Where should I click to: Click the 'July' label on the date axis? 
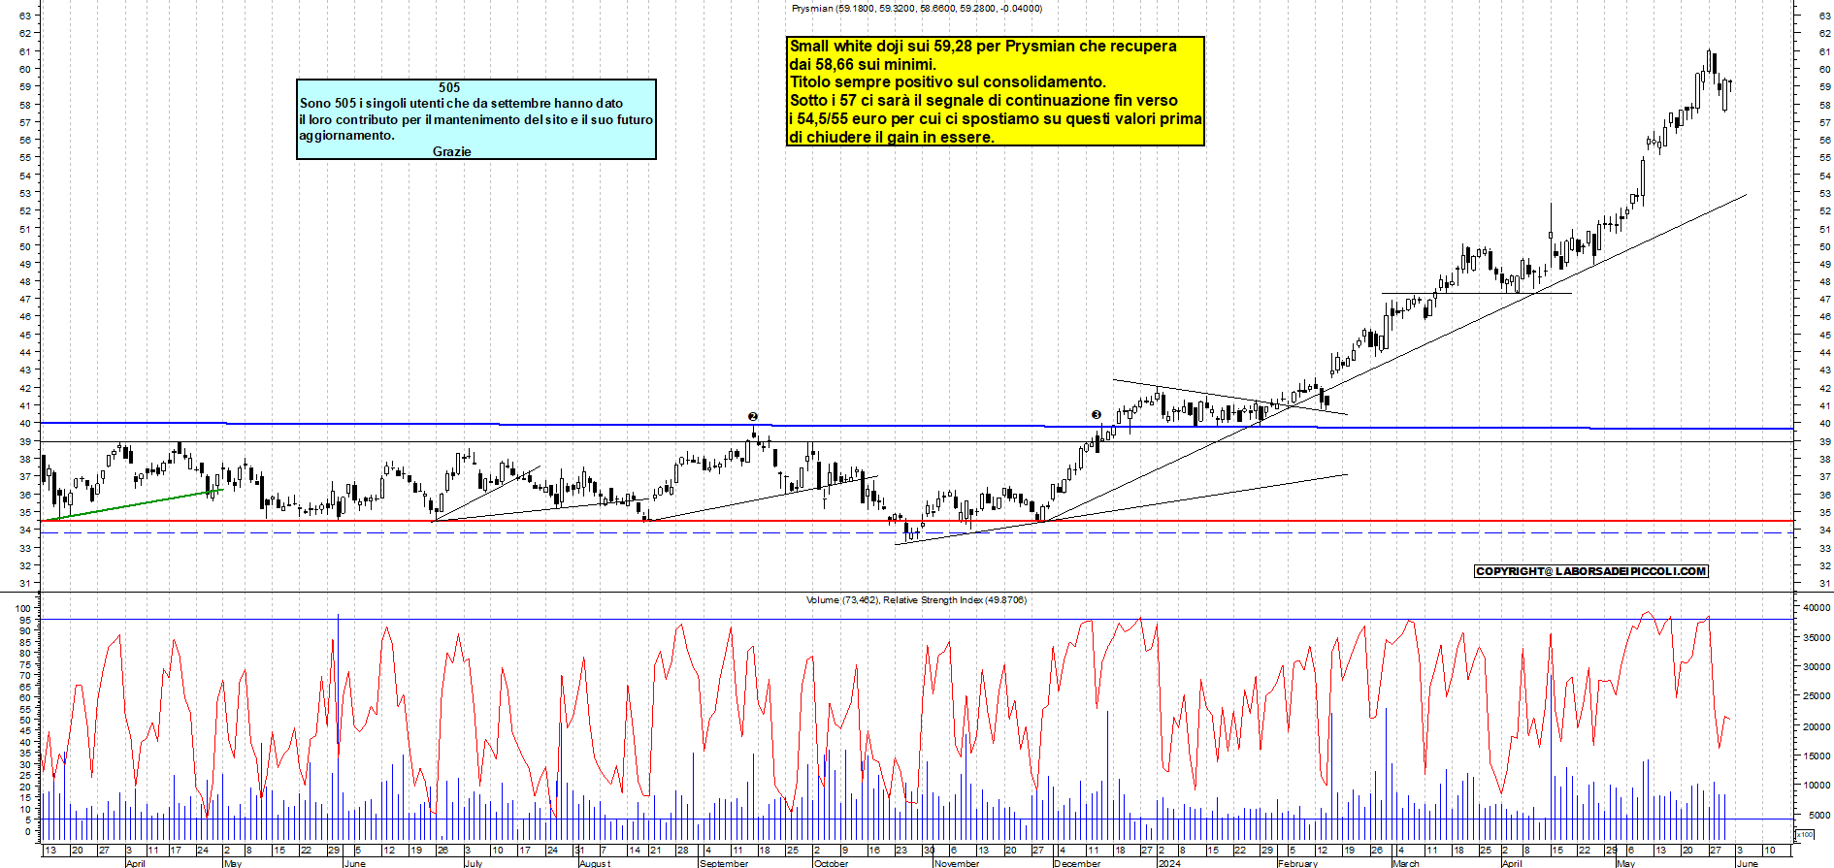coord(474,863)
